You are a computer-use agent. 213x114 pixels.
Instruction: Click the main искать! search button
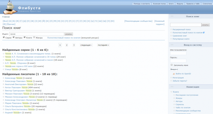(x=69, y=34)
